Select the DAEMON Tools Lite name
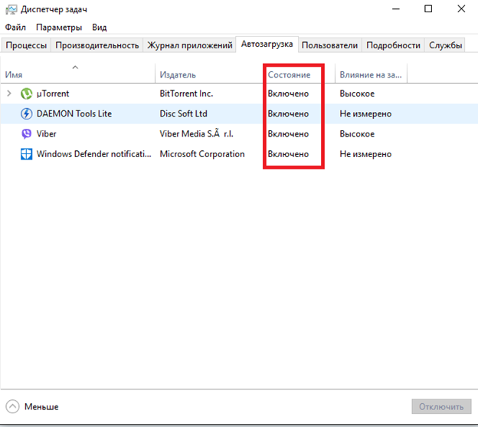 [x=74, y=113]
